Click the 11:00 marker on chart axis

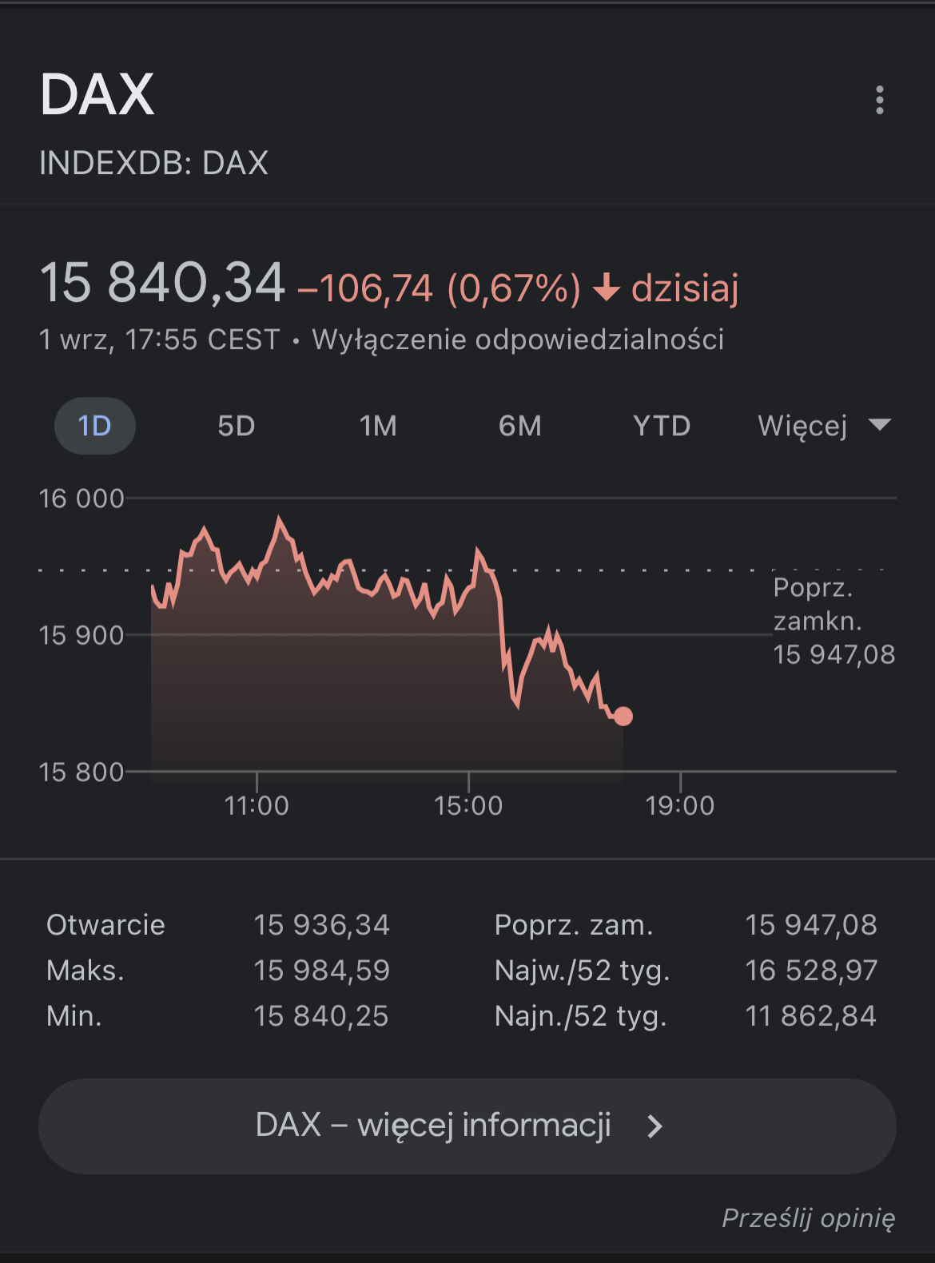tap(257, 805)
